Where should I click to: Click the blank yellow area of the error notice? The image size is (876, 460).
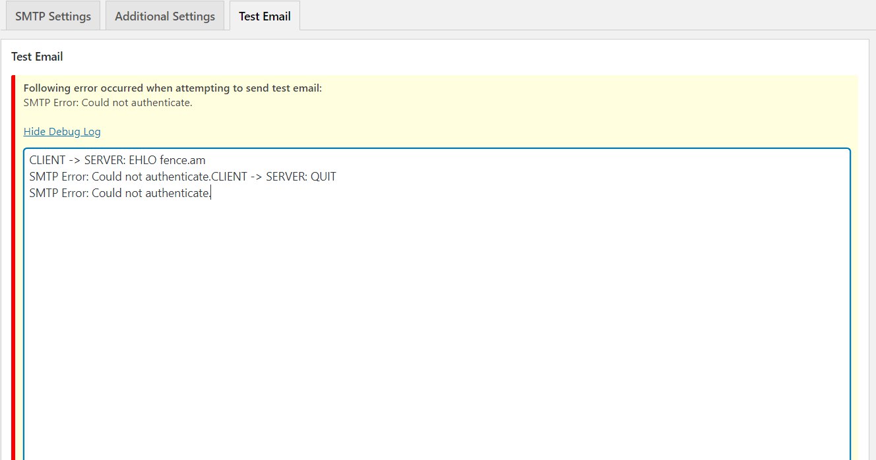528,112
